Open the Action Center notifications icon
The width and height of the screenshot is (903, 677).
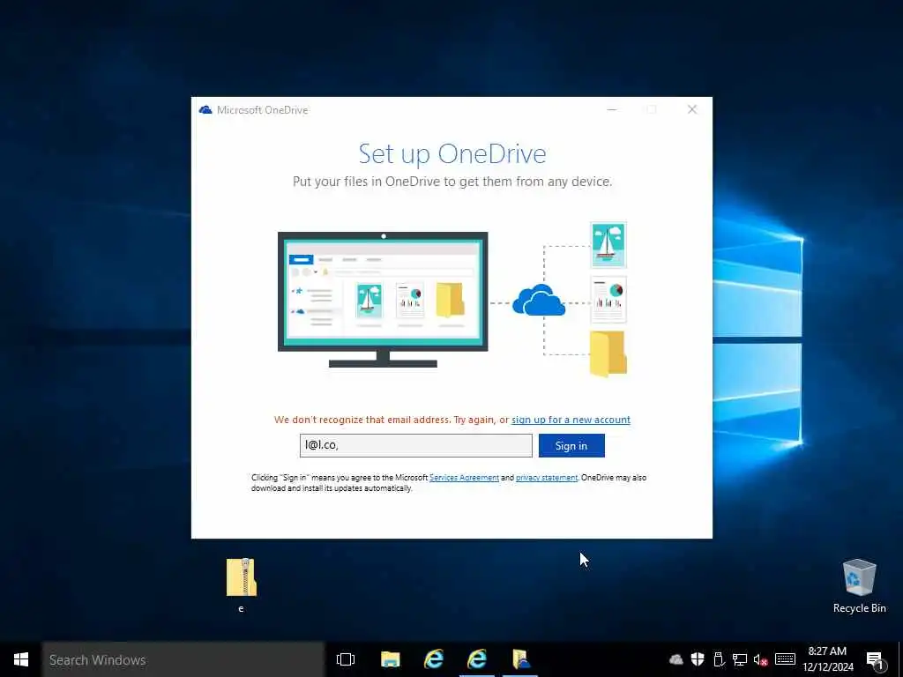(x=875, y=660)
